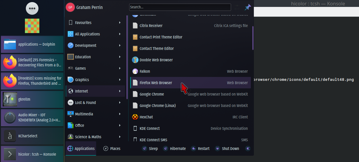This screenshot has width=359, height=162.
Task: Toggle the pin to keep the launcher open
Action: click(248, 7)
